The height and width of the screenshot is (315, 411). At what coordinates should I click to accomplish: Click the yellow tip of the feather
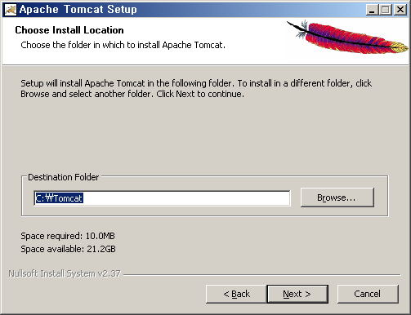pyautogui.click(x=400, y=47)
